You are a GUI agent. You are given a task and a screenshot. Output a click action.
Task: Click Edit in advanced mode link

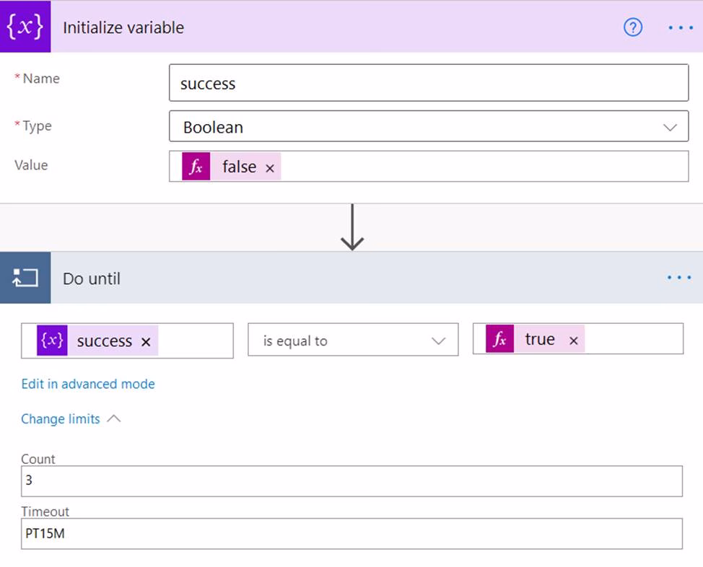click(88, 384)
